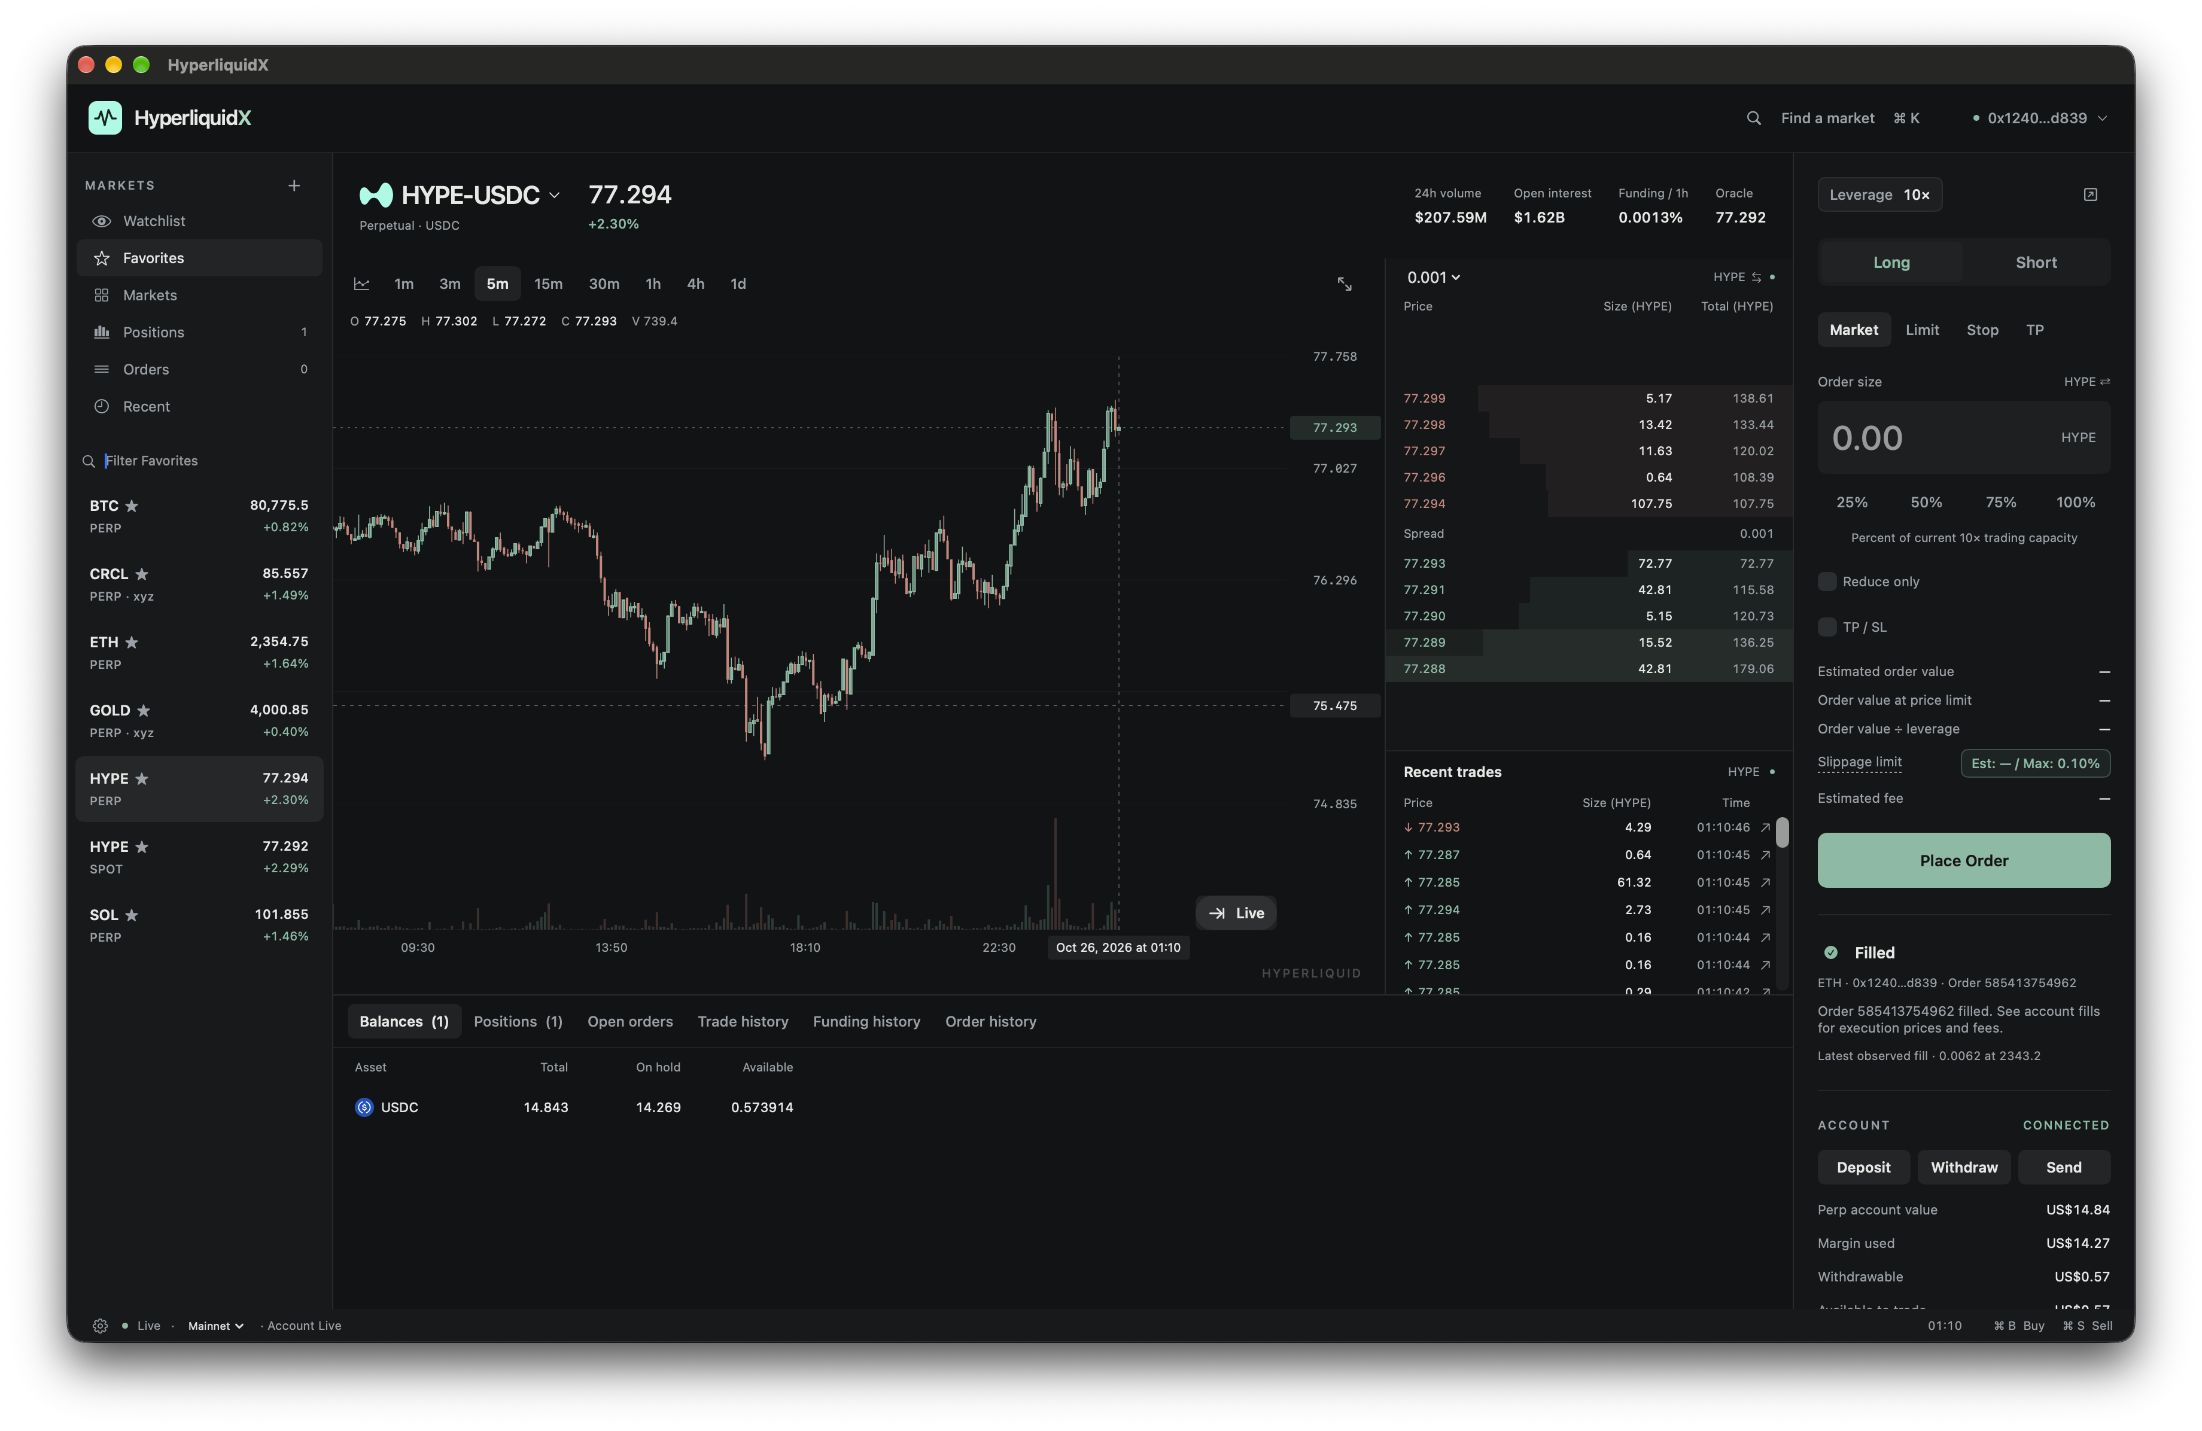Click the Deposit button
Viewport: 2202px width, 1431px height.
pos(1863,1167)
